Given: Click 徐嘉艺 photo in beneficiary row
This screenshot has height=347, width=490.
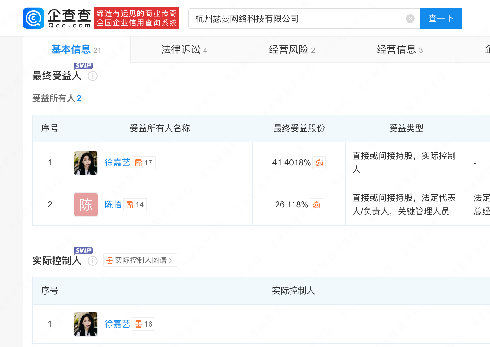Looking at the screenshot, I should 86,163.
